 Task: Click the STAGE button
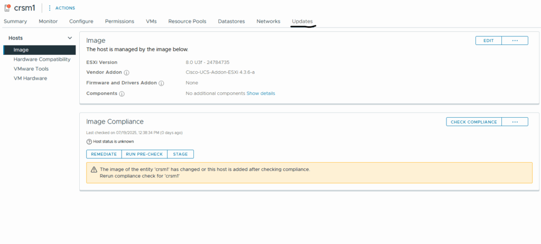click(x=181, y=154)
